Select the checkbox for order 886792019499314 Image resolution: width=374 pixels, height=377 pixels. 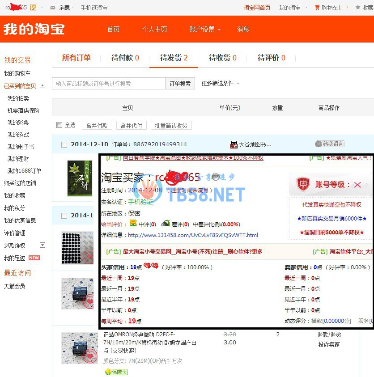pyautogui.click(x=64, y=144)
